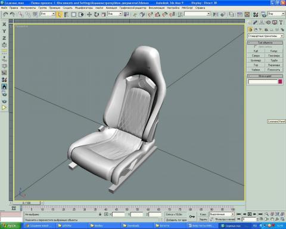Open the Файл menu
286x229 pixels.
point(4,8)
